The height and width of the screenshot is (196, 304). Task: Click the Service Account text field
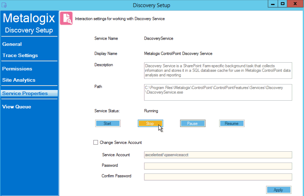[x=218, y=155]
